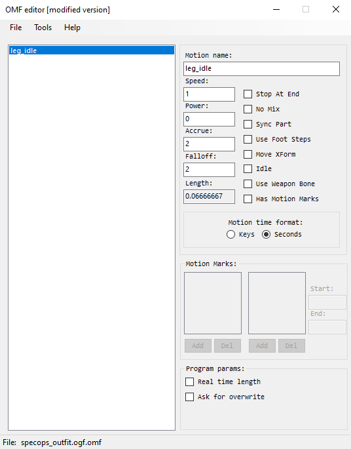Minimize the OMF editor window
This screenshot has width=351, height=449.
[276, 9]
